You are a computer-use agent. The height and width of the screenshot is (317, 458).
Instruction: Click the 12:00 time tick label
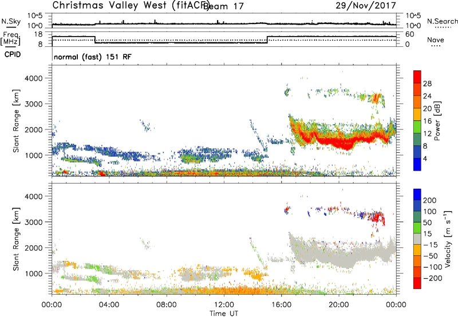(x=224, y=305)
